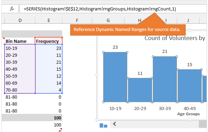This screenshot has width=208, height=132.
Task: Select column G header
Action: 108,20
